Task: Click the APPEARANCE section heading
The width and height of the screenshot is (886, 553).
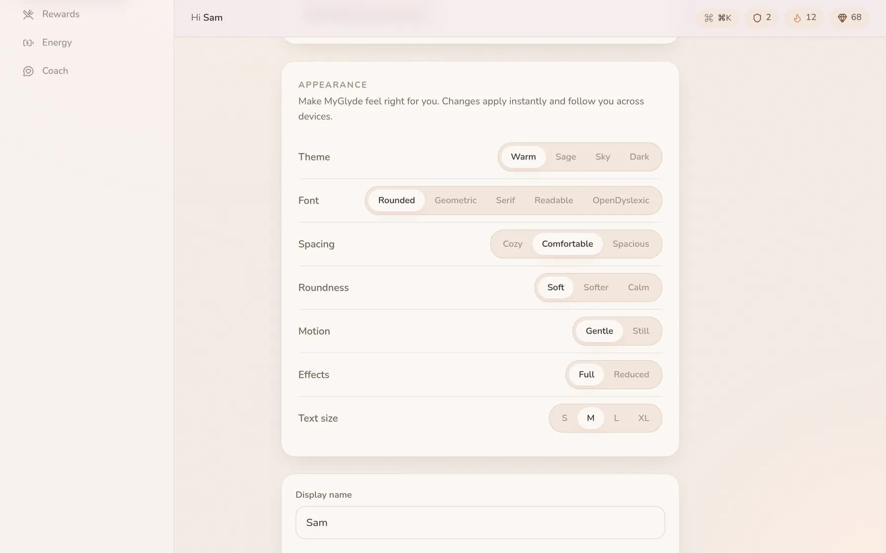Action: pyautogui.click(x=333, y=85)
